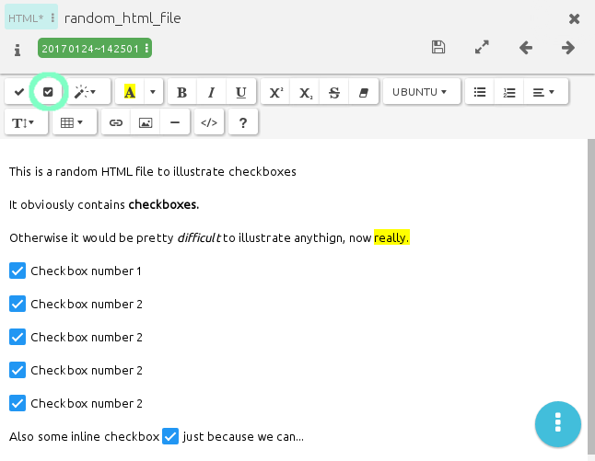Click the Bold button
Screen dimensions: 595x461
pos(181,92)
